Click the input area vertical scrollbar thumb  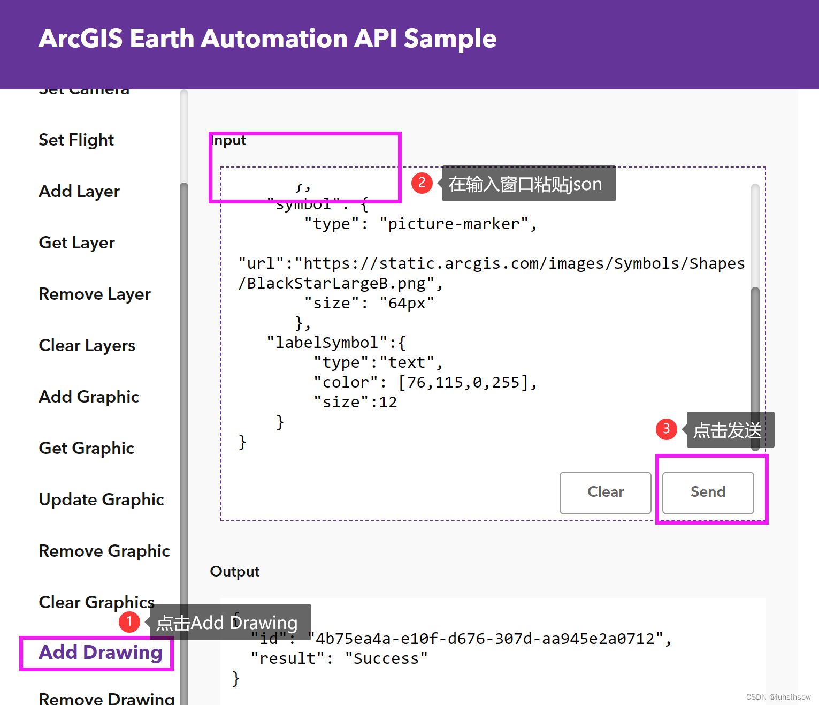point(755,369)
